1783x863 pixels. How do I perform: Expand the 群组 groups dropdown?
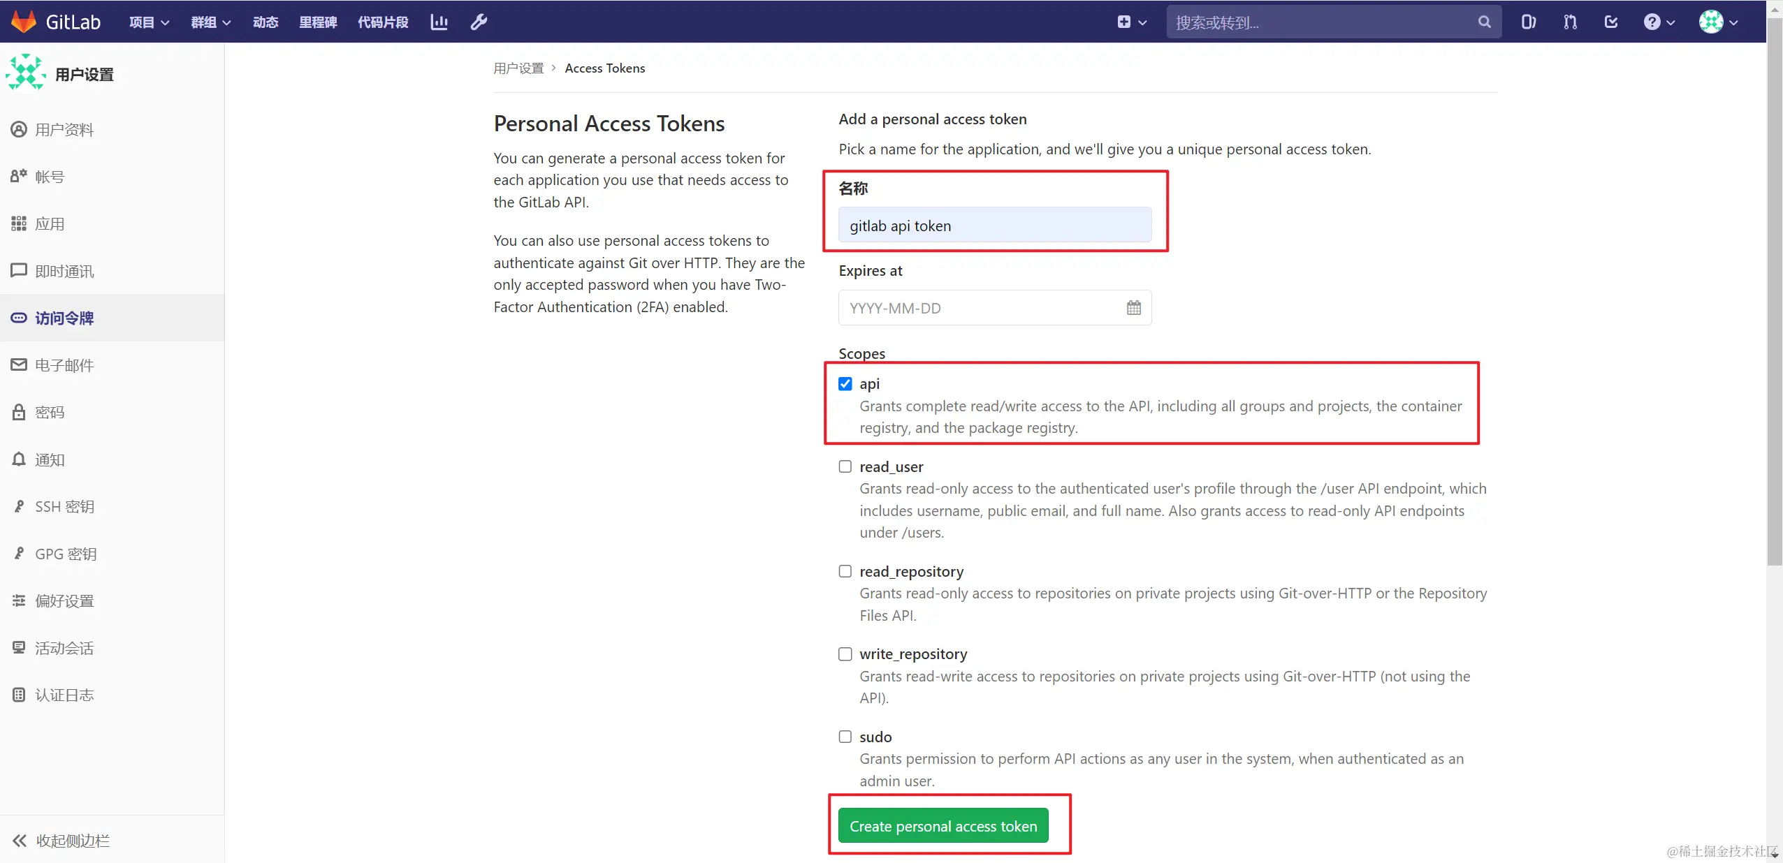pos(210,22)
